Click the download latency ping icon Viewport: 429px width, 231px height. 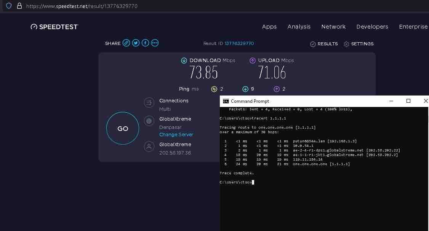(245, 89)
